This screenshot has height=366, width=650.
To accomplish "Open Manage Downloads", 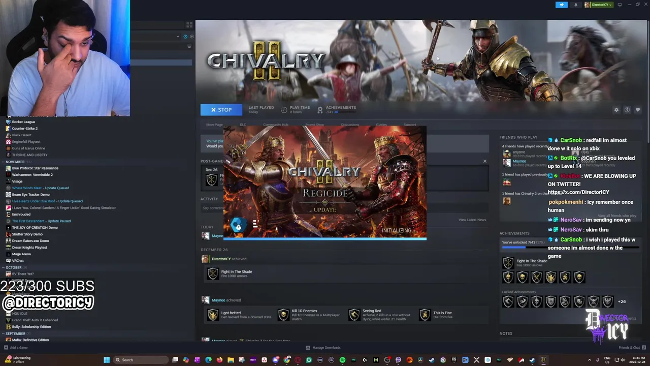I will (323, 348).
